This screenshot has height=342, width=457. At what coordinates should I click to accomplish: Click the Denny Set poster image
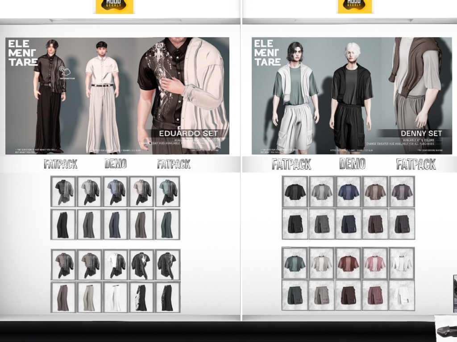(x=352, y=96)
